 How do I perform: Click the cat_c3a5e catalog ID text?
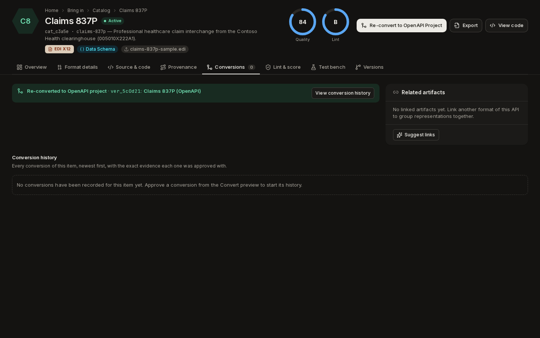click(x=57, y=32)
